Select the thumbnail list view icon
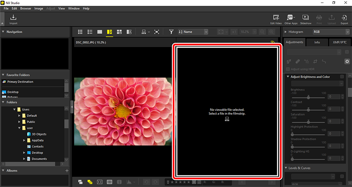The width and height of the screenshot is (352, 187). click(x=90, y=32)
